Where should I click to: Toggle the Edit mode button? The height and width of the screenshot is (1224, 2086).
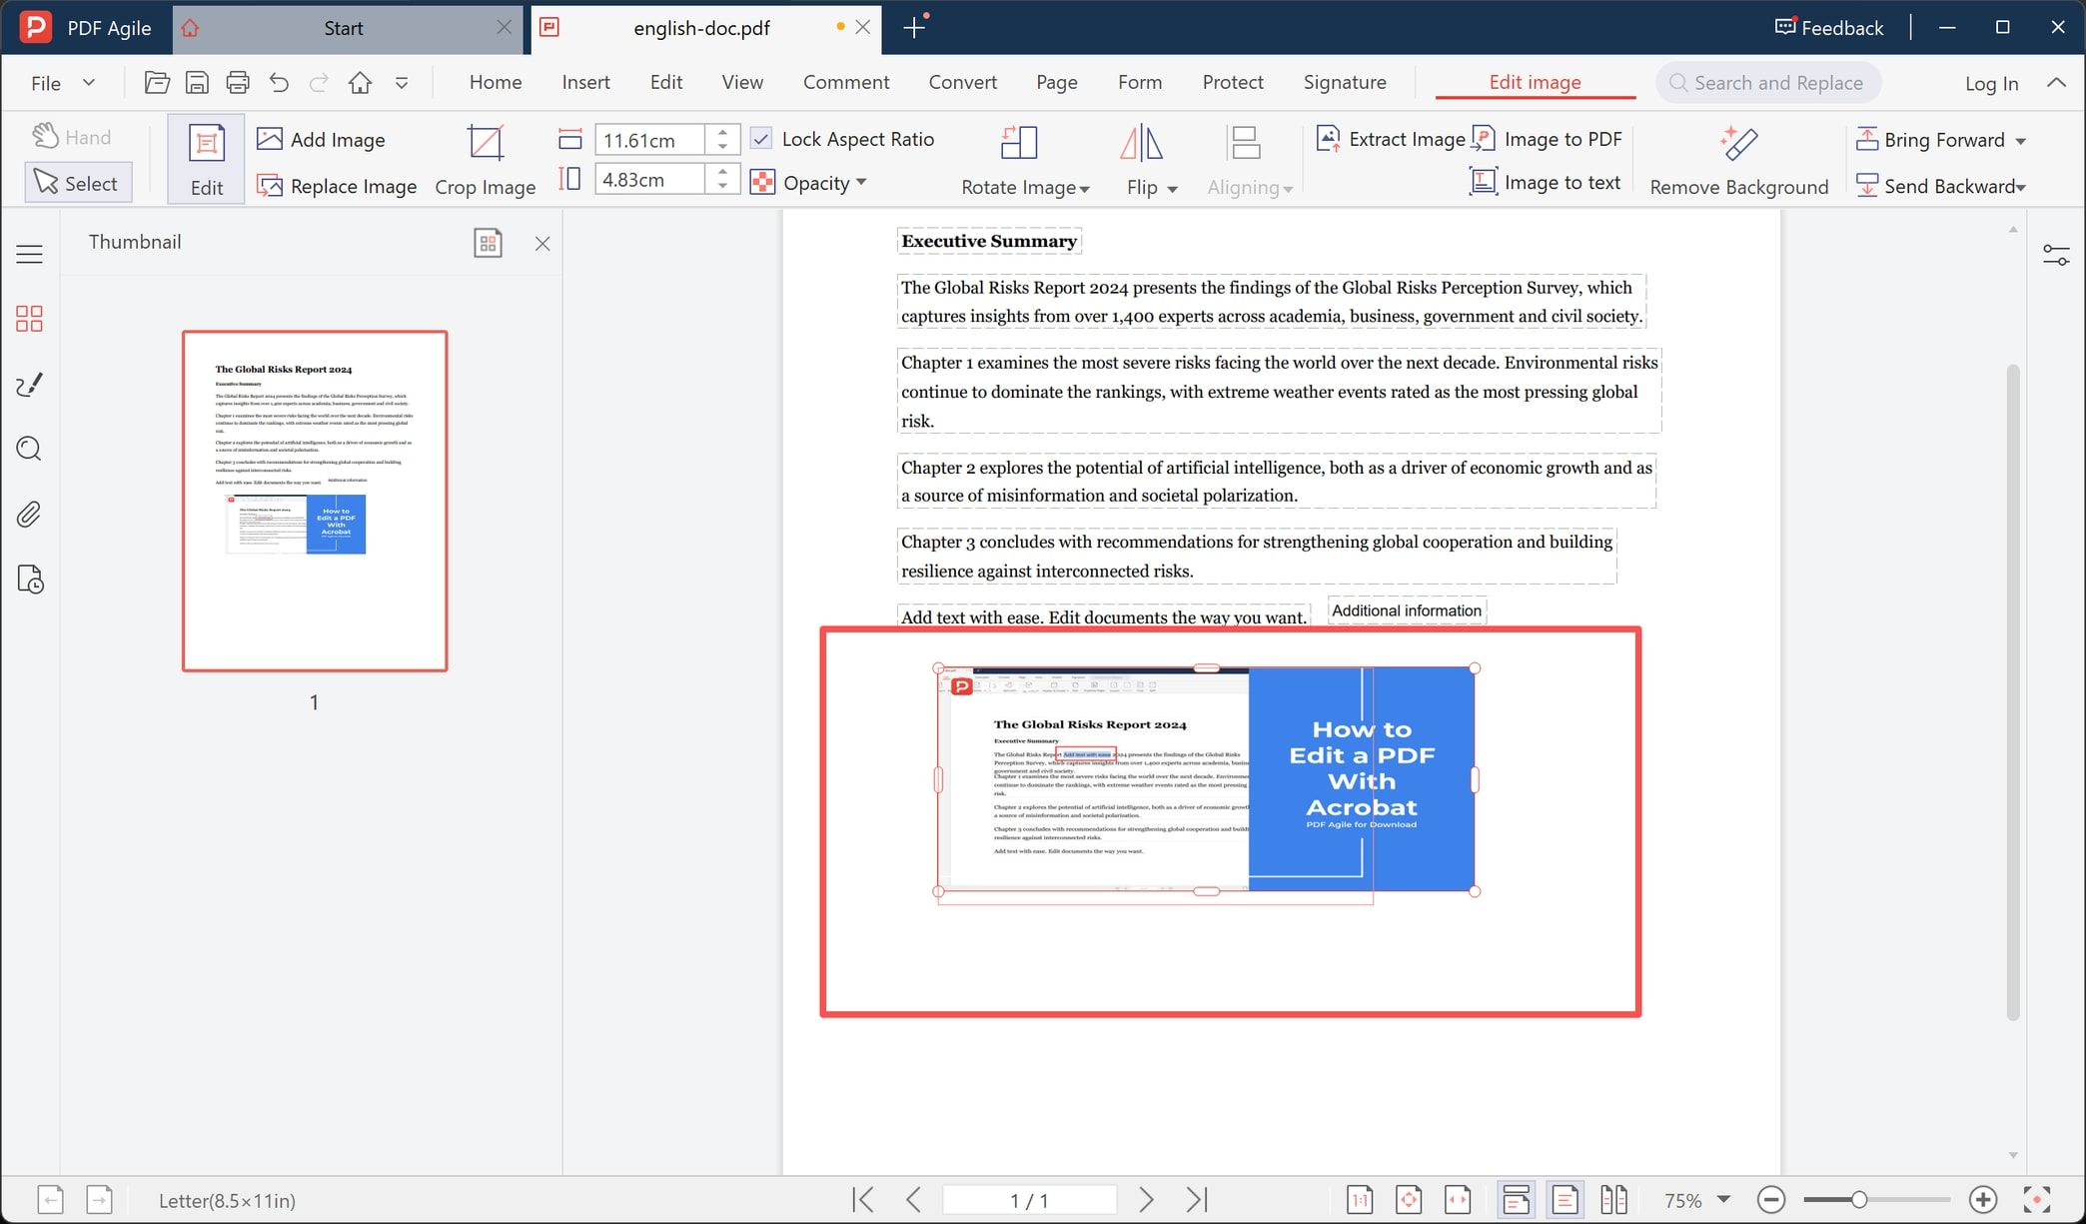click(x=206, y=160)
